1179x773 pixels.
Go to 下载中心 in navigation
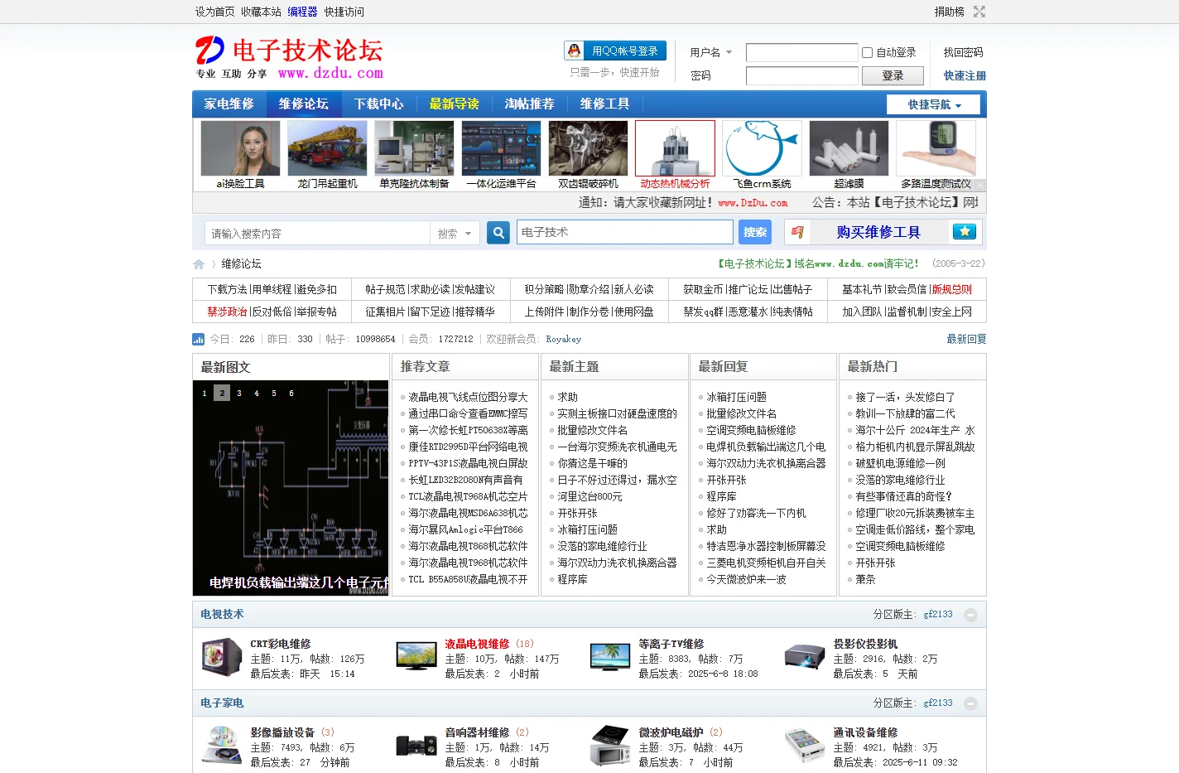pyautogui.click(x=378, y=104)
